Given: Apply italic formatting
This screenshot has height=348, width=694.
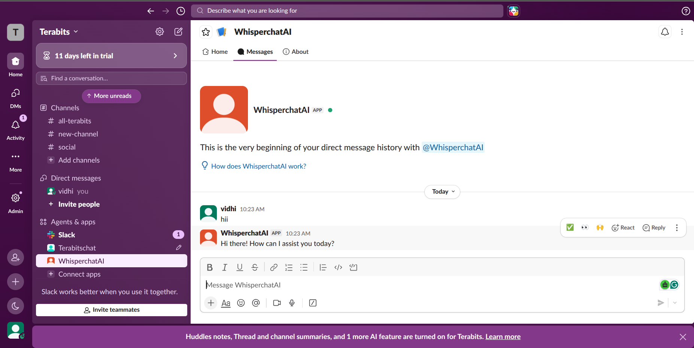Looking at the screenshot, I should coord(225,267).
